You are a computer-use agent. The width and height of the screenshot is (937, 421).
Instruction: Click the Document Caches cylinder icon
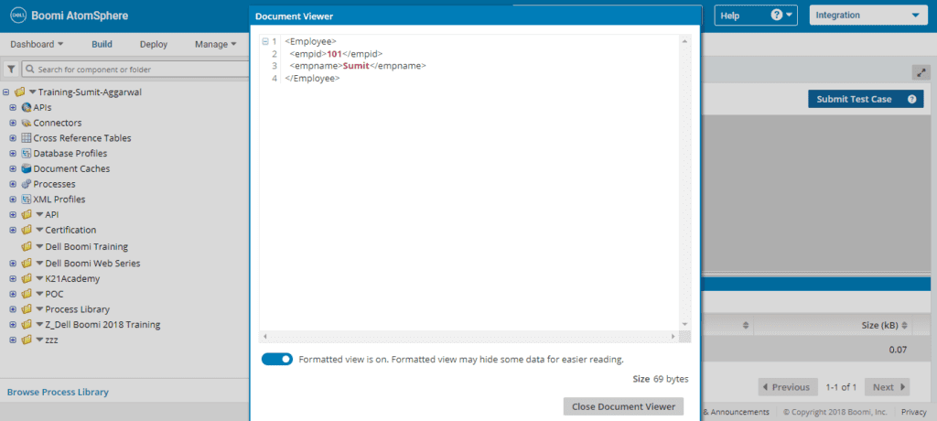(x=27, y=168)
